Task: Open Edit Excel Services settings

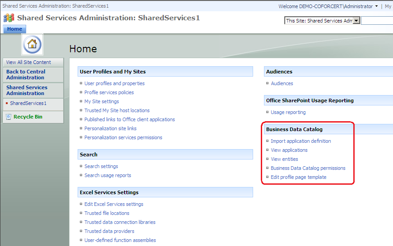Action: click(114, 204)
